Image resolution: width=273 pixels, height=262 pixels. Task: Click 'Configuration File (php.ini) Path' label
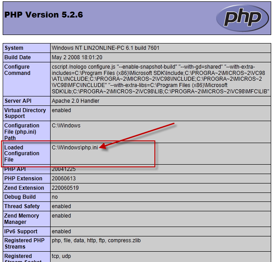22,132
